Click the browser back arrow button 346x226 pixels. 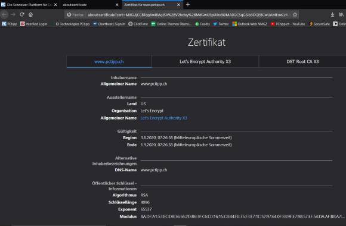4,14
